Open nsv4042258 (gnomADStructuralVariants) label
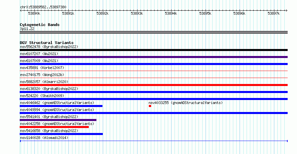This screenshot has width=297, height=154. click(57, 124)
